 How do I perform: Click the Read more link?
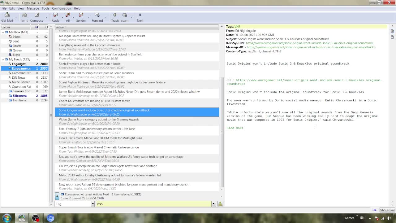pyautogui.click(x=235, y=128)
